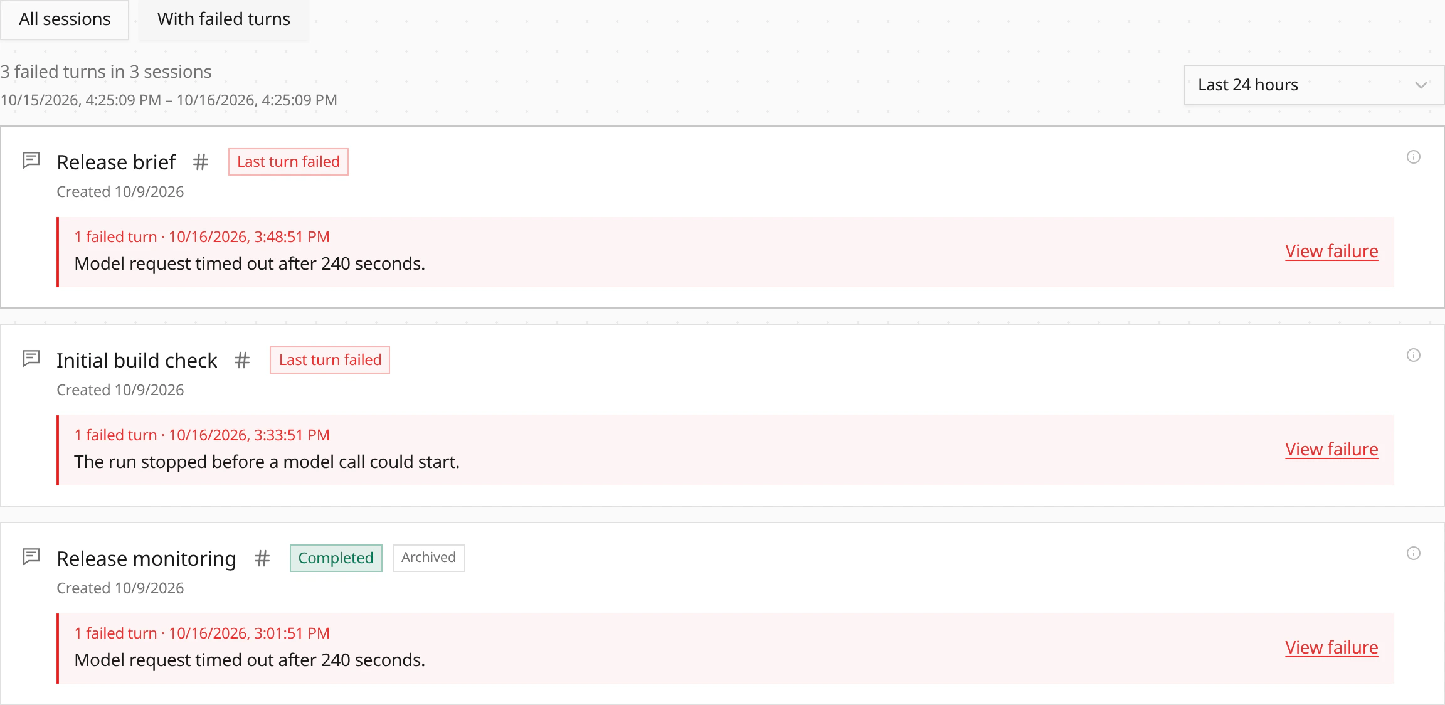Viewport: 1445px width, 705px height.
Task: Click '1 failed turn · 10/16/2026, 3:33:51 PM'
Action: tap(202, 435)
